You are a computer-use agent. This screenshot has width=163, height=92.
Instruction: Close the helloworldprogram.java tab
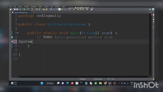point(30,12)
